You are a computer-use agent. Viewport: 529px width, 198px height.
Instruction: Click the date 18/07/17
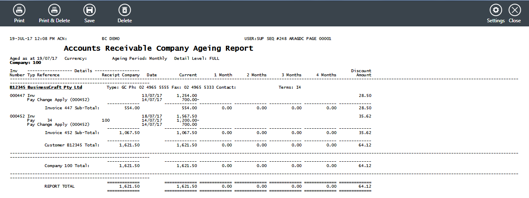pos(152,116)
